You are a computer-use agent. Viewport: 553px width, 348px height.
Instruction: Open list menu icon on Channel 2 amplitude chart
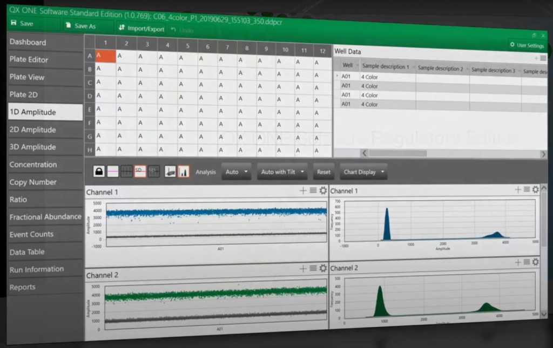[313, 268]
